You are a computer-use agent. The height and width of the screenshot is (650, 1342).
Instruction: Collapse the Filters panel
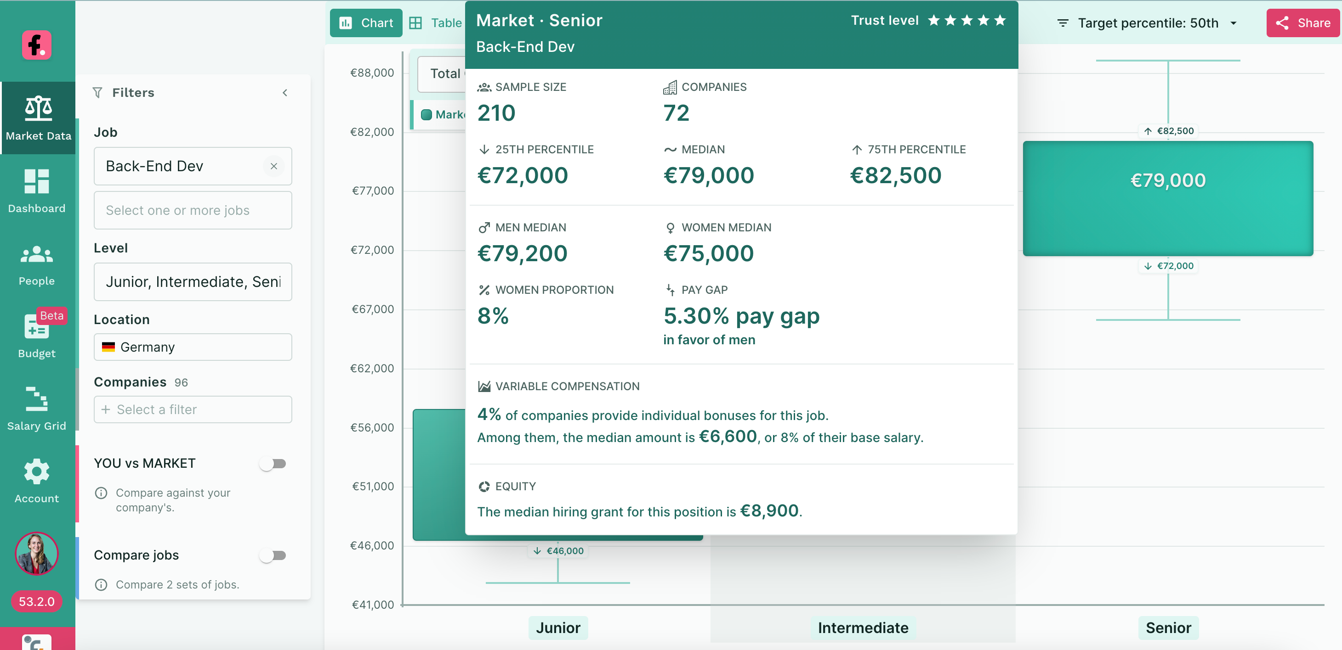285,93
